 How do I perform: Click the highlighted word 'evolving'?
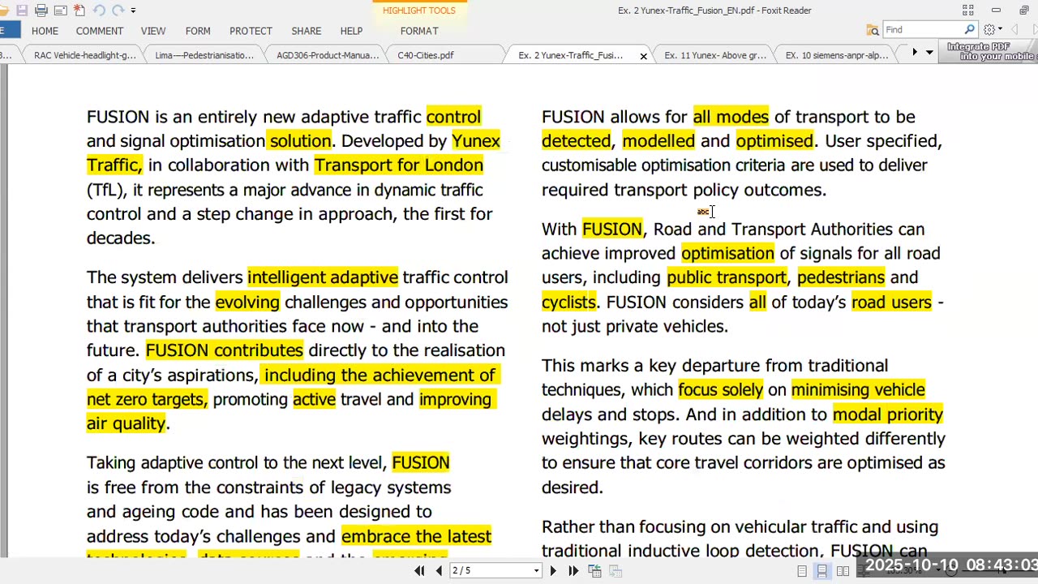pos(247,303)
